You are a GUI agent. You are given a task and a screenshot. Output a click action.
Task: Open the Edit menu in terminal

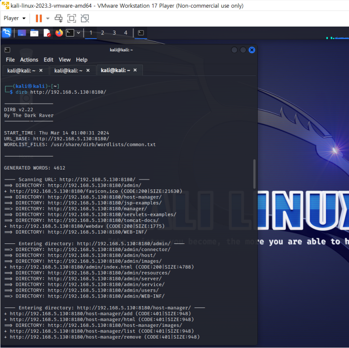click(x=48, y=60)
